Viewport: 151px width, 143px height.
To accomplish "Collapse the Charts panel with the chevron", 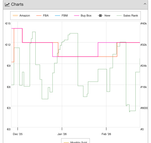I will (x=145, y=4).
